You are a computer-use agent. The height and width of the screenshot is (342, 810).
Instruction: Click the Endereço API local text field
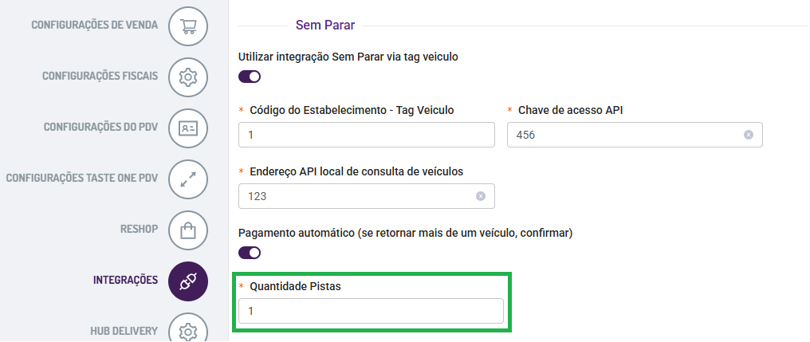(357, 196)
